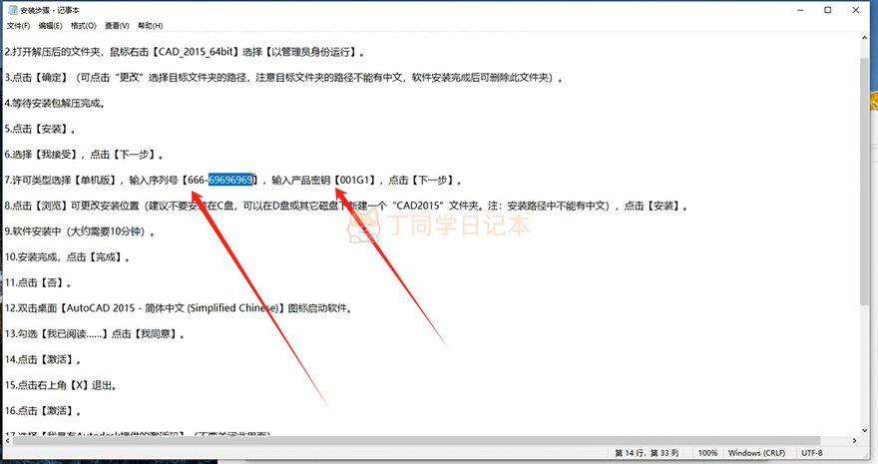Click the Windows (CRLF) status entry
The height and width of the screenshot is (464, 878).
[756, 453]
